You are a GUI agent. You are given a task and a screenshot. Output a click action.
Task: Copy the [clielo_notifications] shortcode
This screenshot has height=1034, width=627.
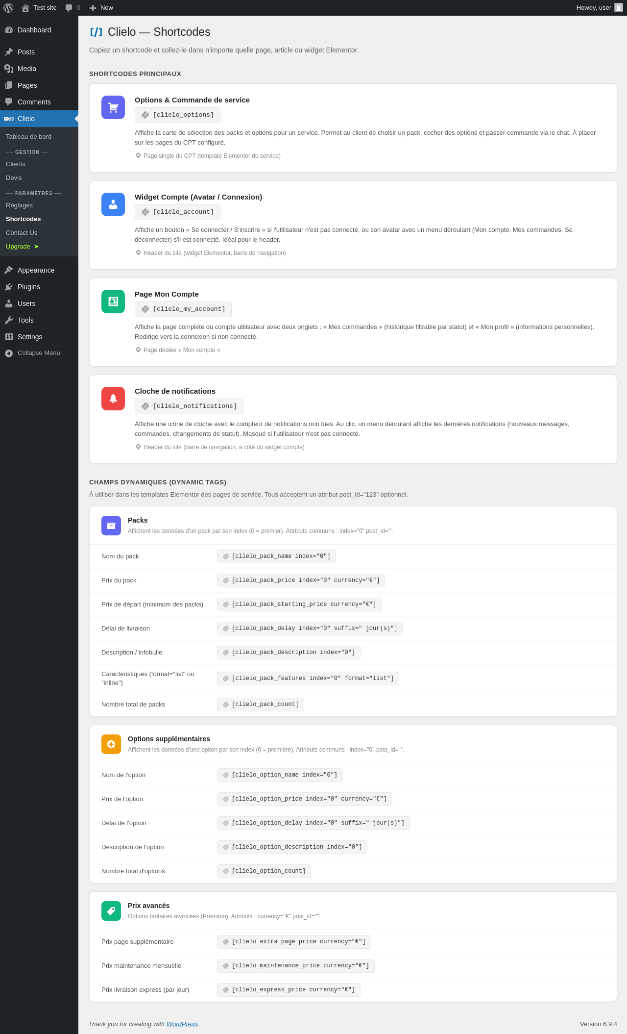click(189, 406)
